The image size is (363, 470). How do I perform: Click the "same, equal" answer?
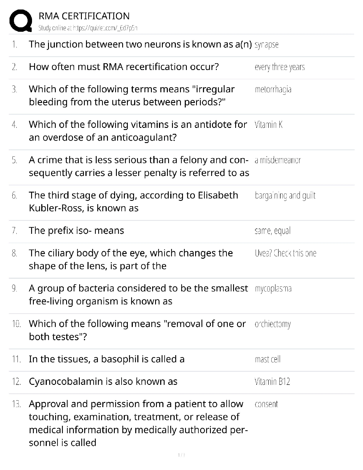273,231
